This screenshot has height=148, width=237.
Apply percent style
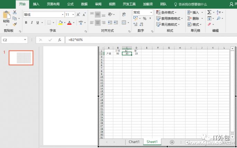pos(145,19)
